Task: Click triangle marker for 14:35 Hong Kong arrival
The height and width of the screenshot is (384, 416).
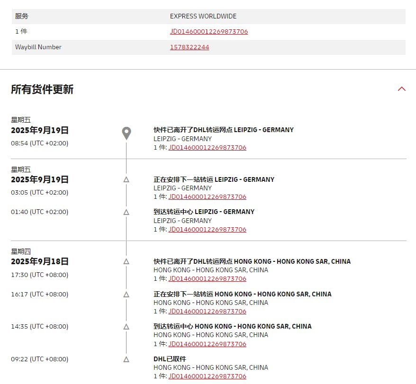Action: tap(126, 326)
